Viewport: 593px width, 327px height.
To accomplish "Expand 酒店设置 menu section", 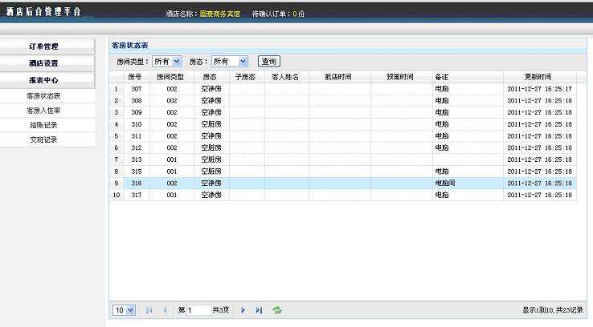I will click(x=47, y=63).
